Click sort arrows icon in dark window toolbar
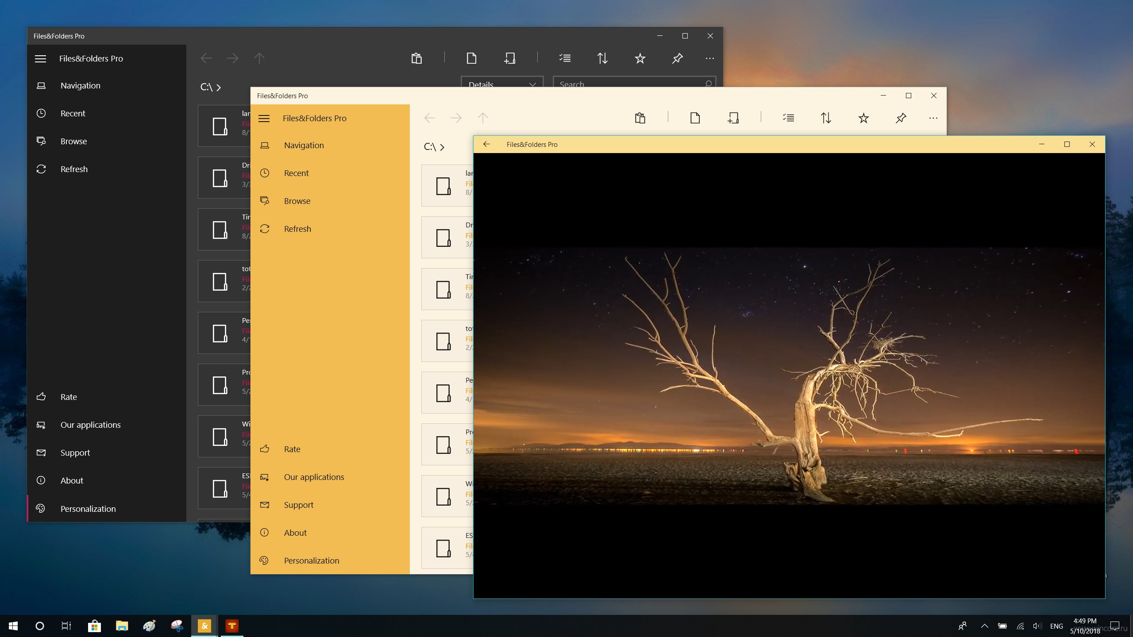The height and width of the screenshot is (637, 1133). (x=602, y=58)
